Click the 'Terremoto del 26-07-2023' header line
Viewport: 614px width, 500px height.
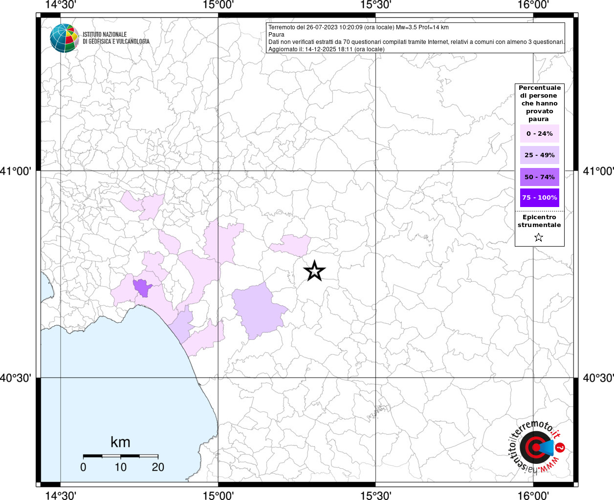tap(358, 27)
